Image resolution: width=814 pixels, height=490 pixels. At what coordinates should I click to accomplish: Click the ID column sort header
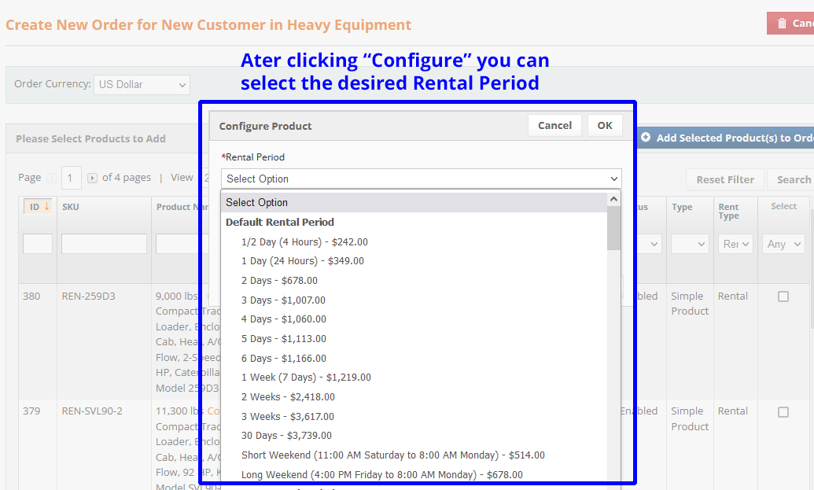pyautogui.click(x=38, y=207)
